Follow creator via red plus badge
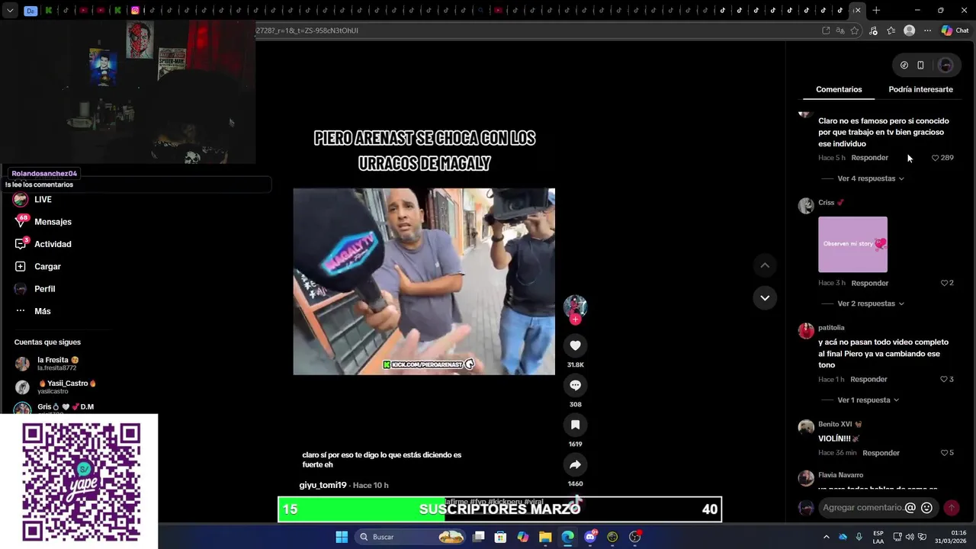Image resolution: width=976 pixels, height=549 pixels. [x=575, y=319]
